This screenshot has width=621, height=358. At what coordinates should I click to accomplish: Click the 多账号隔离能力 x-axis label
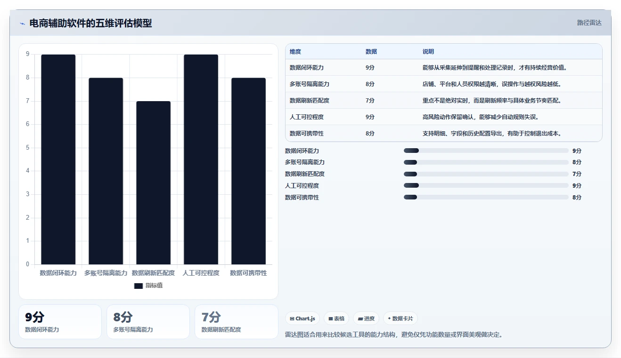point(106,273)
